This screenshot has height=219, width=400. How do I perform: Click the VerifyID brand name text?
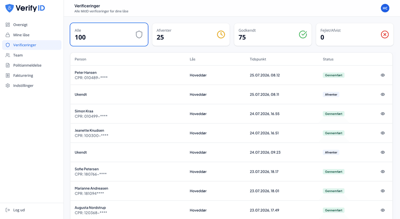coord(30,8)
